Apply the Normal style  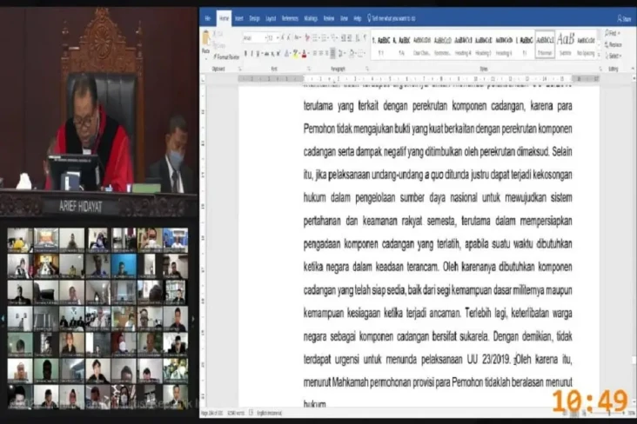click(x=545, y=44)
